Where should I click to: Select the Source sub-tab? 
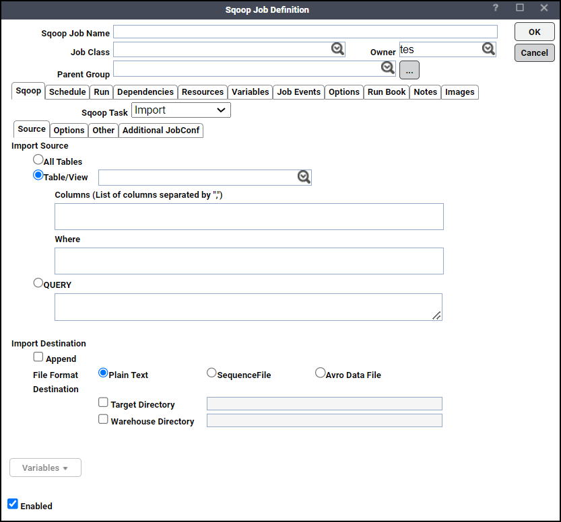32,129
